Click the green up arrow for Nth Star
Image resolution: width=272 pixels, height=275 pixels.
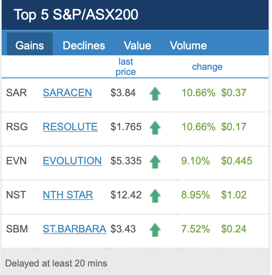point(155,195)
